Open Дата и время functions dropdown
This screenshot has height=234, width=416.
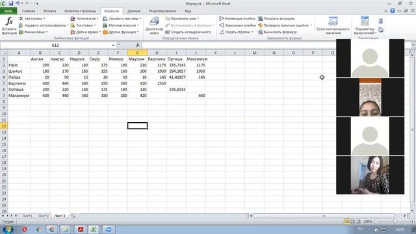85,32
